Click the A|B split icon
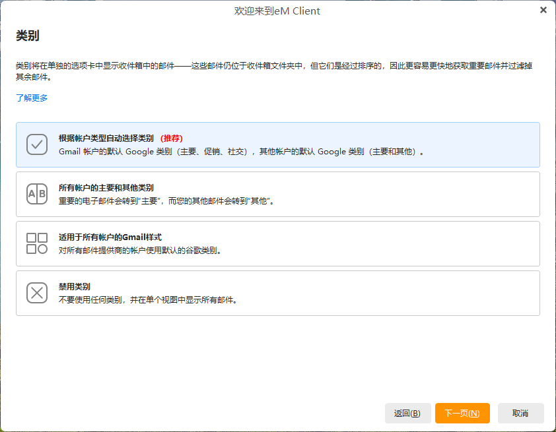This screenshot has width=556, height=432. [37, 194]
